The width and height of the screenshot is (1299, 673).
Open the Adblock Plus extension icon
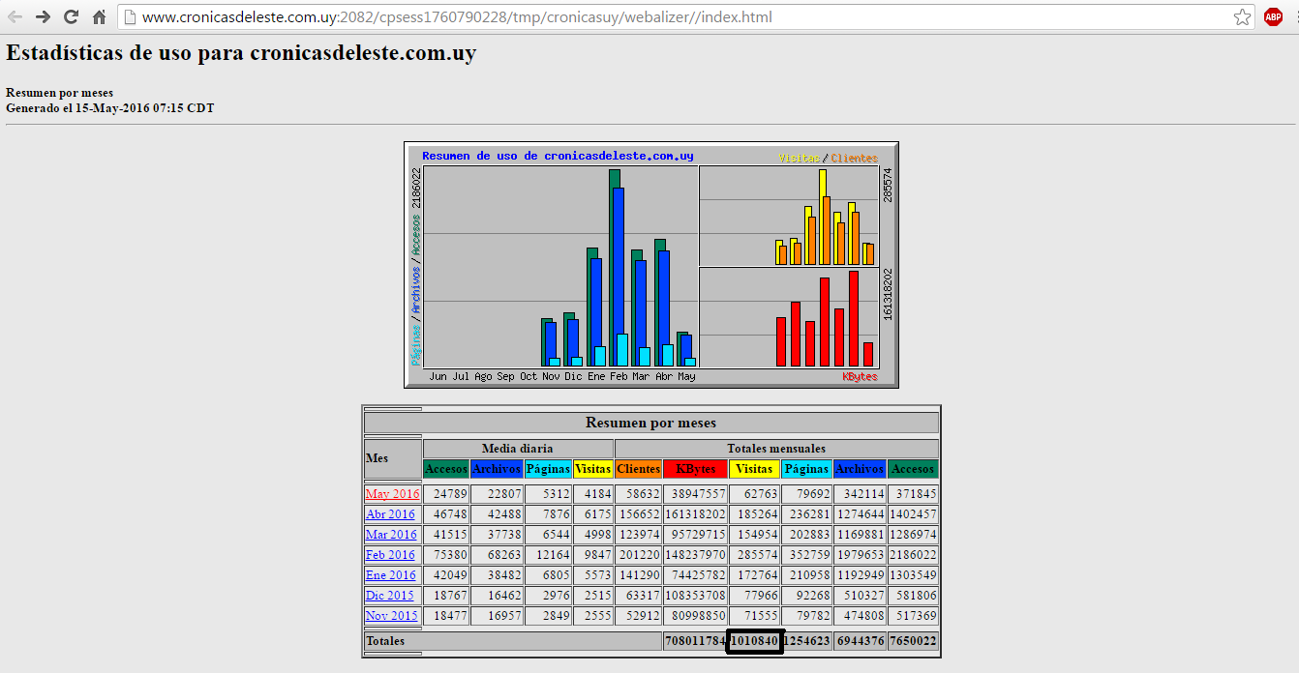[1273, 17]
